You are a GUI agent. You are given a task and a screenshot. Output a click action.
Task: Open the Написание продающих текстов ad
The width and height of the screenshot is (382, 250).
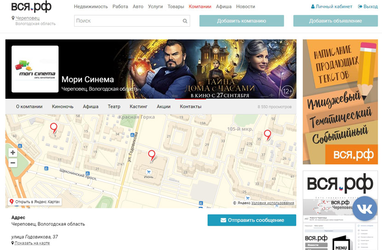tap(340, 102)
